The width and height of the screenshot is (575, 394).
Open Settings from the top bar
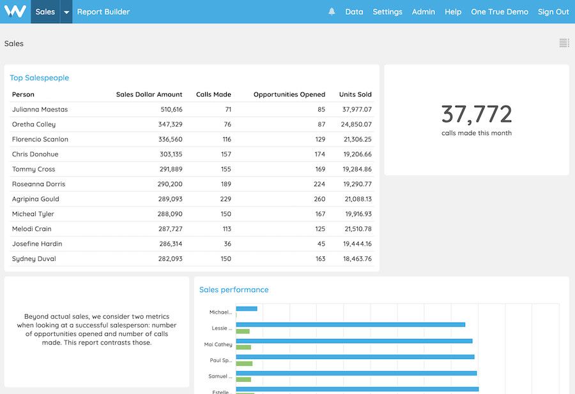click(x=387, y=11)
